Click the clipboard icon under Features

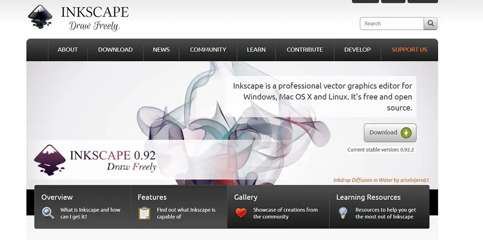[144, 213]
